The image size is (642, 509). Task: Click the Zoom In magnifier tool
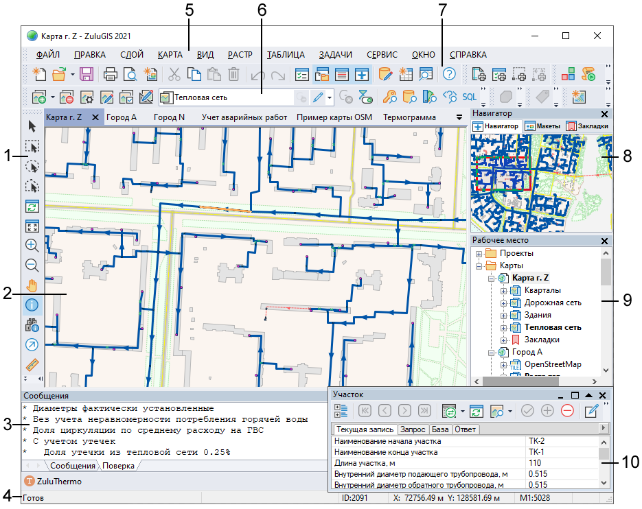click(x=32, y=246)
